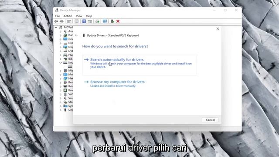This screenshot has height=157, width=279.
Task: Click the back arrow in Update Drivers dialog
Action: [x=77, y=35]
